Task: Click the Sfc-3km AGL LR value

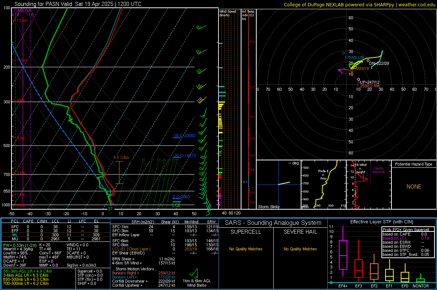Action: [x=28, y=271]
